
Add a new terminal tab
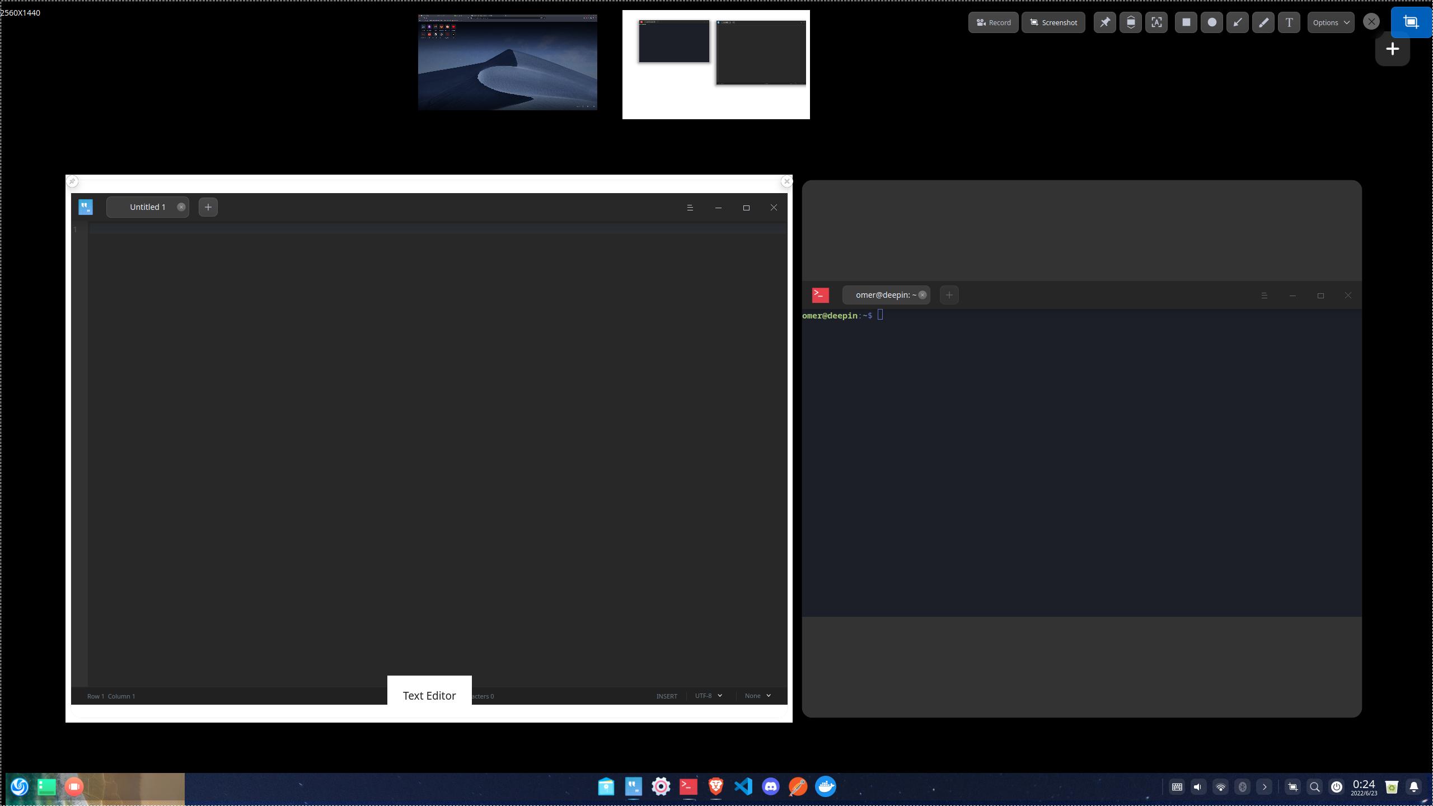tap(949, 295)
